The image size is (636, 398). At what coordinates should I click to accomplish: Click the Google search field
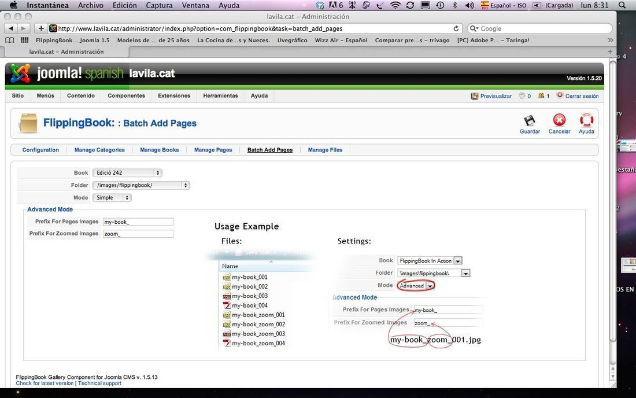[540, 28]
